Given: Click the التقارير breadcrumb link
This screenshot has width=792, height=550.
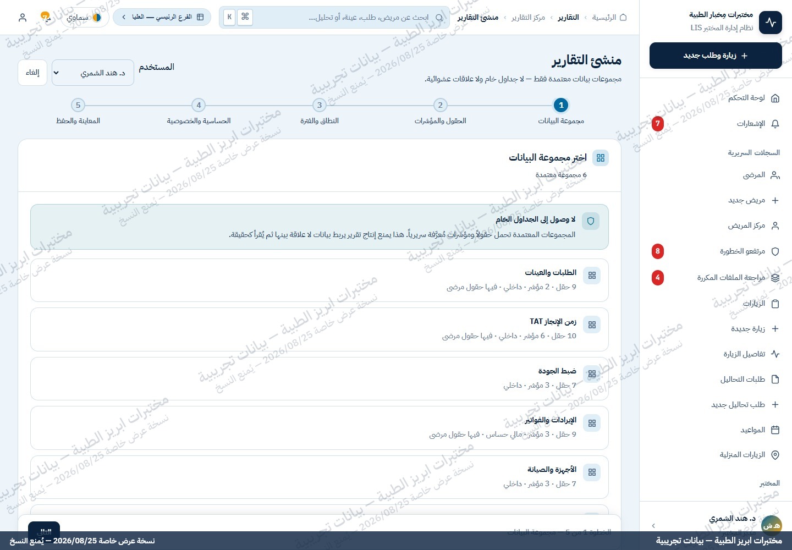Looking at the screenshot, I should (568, 18).
